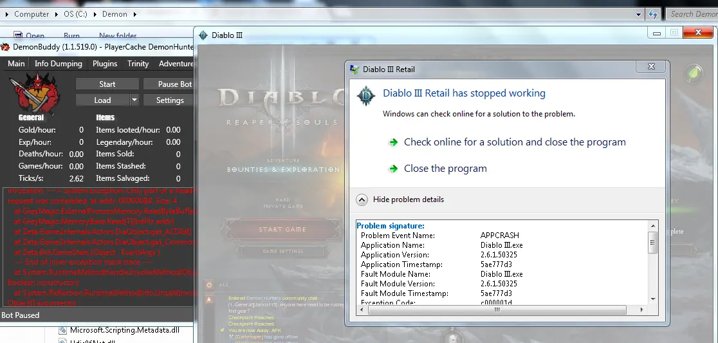
Task: Click problem details scroll down arrow
Action: (x=653, y=299)
